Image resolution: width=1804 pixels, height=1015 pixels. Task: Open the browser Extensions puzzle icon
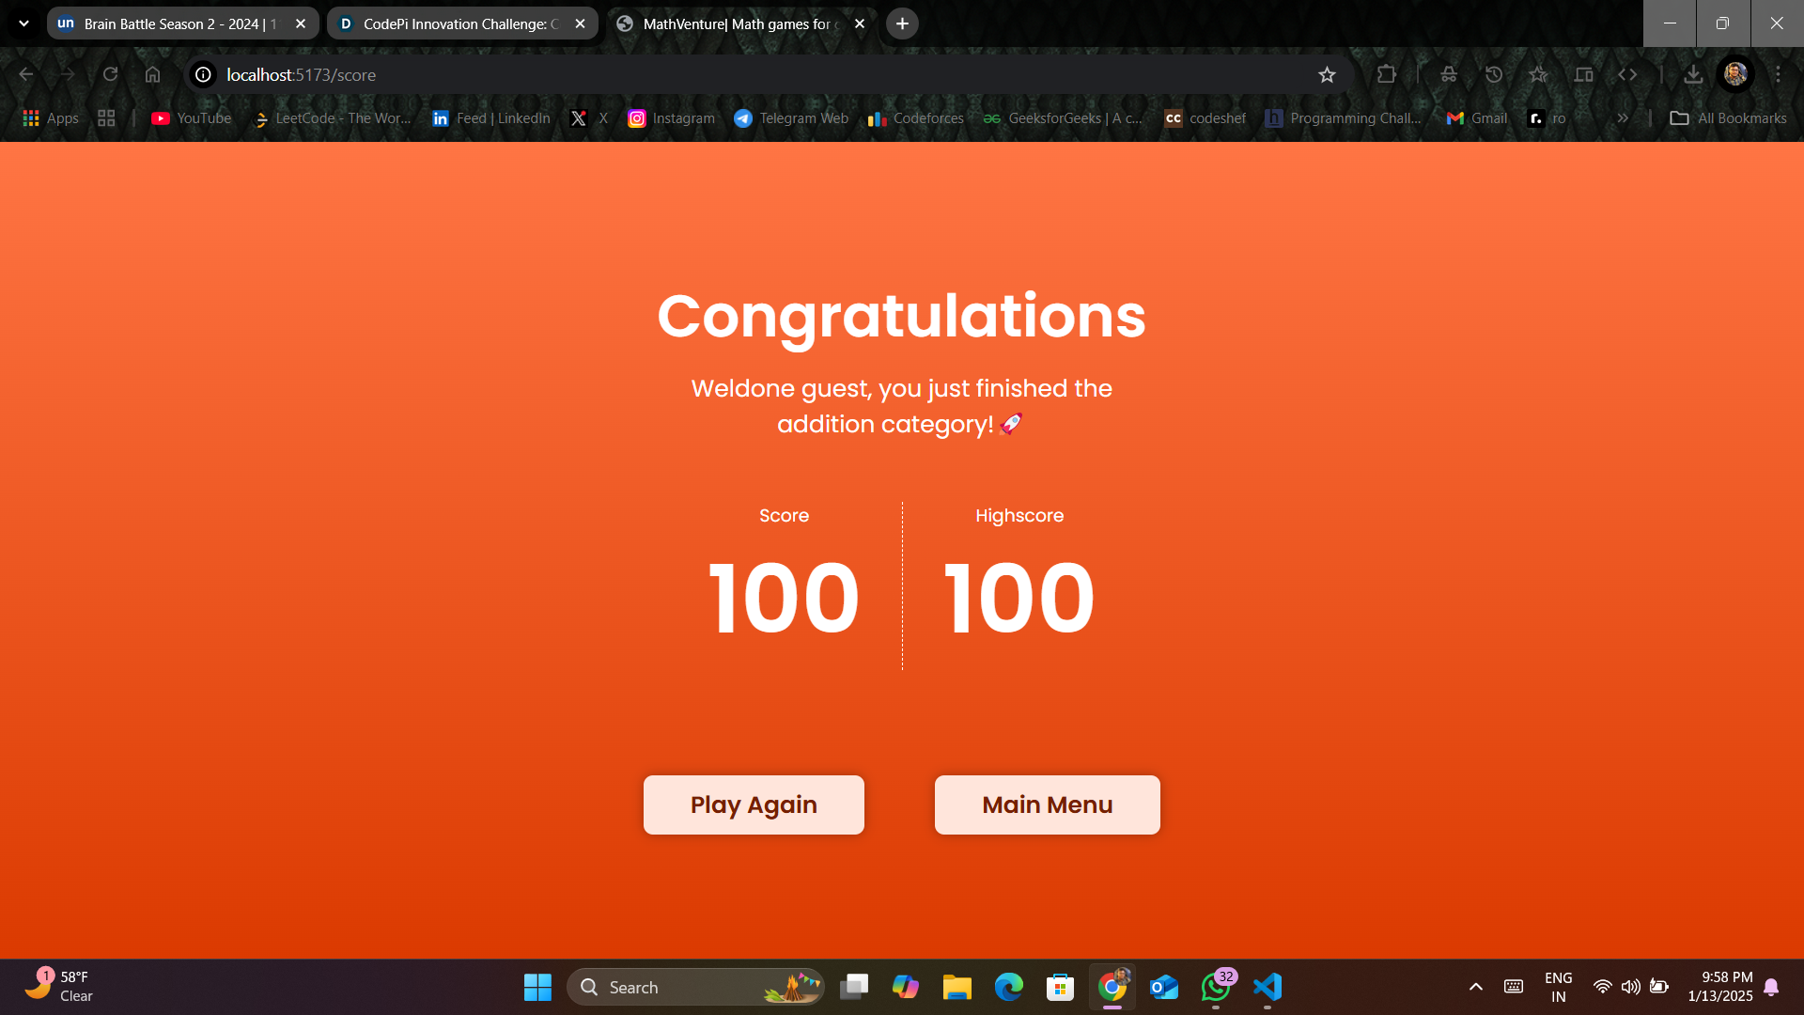pyautogui.click(x=1386, y=75)
